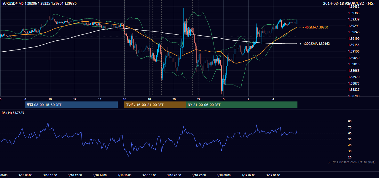
Task: Click the 3/19 04:00 time axis label
Action: pyautogui.click(x=273, y=175)
